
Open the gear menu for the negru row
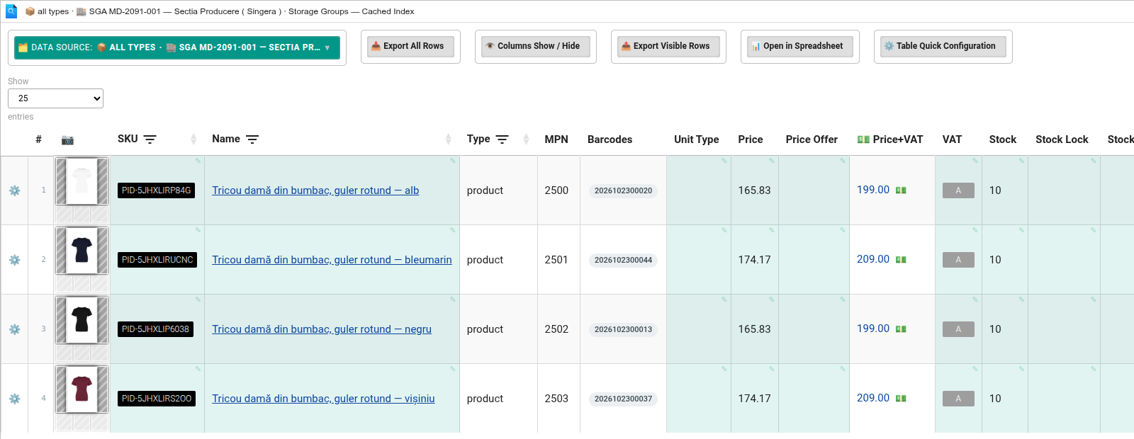coord(15,329)
